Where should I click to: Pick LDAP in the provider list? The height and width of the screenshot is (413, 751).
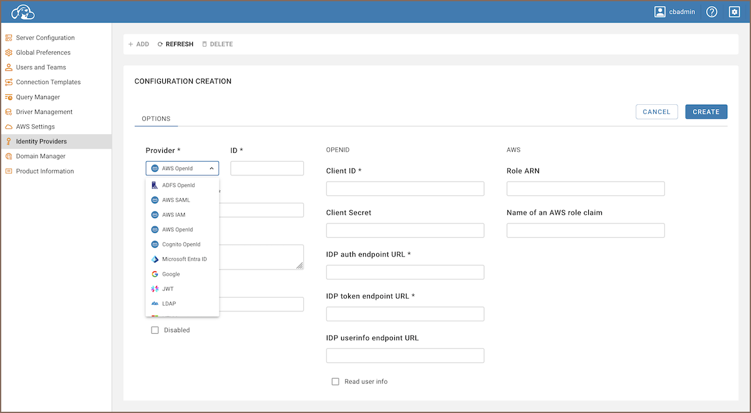pyautogui.click(x=168, y=304)
